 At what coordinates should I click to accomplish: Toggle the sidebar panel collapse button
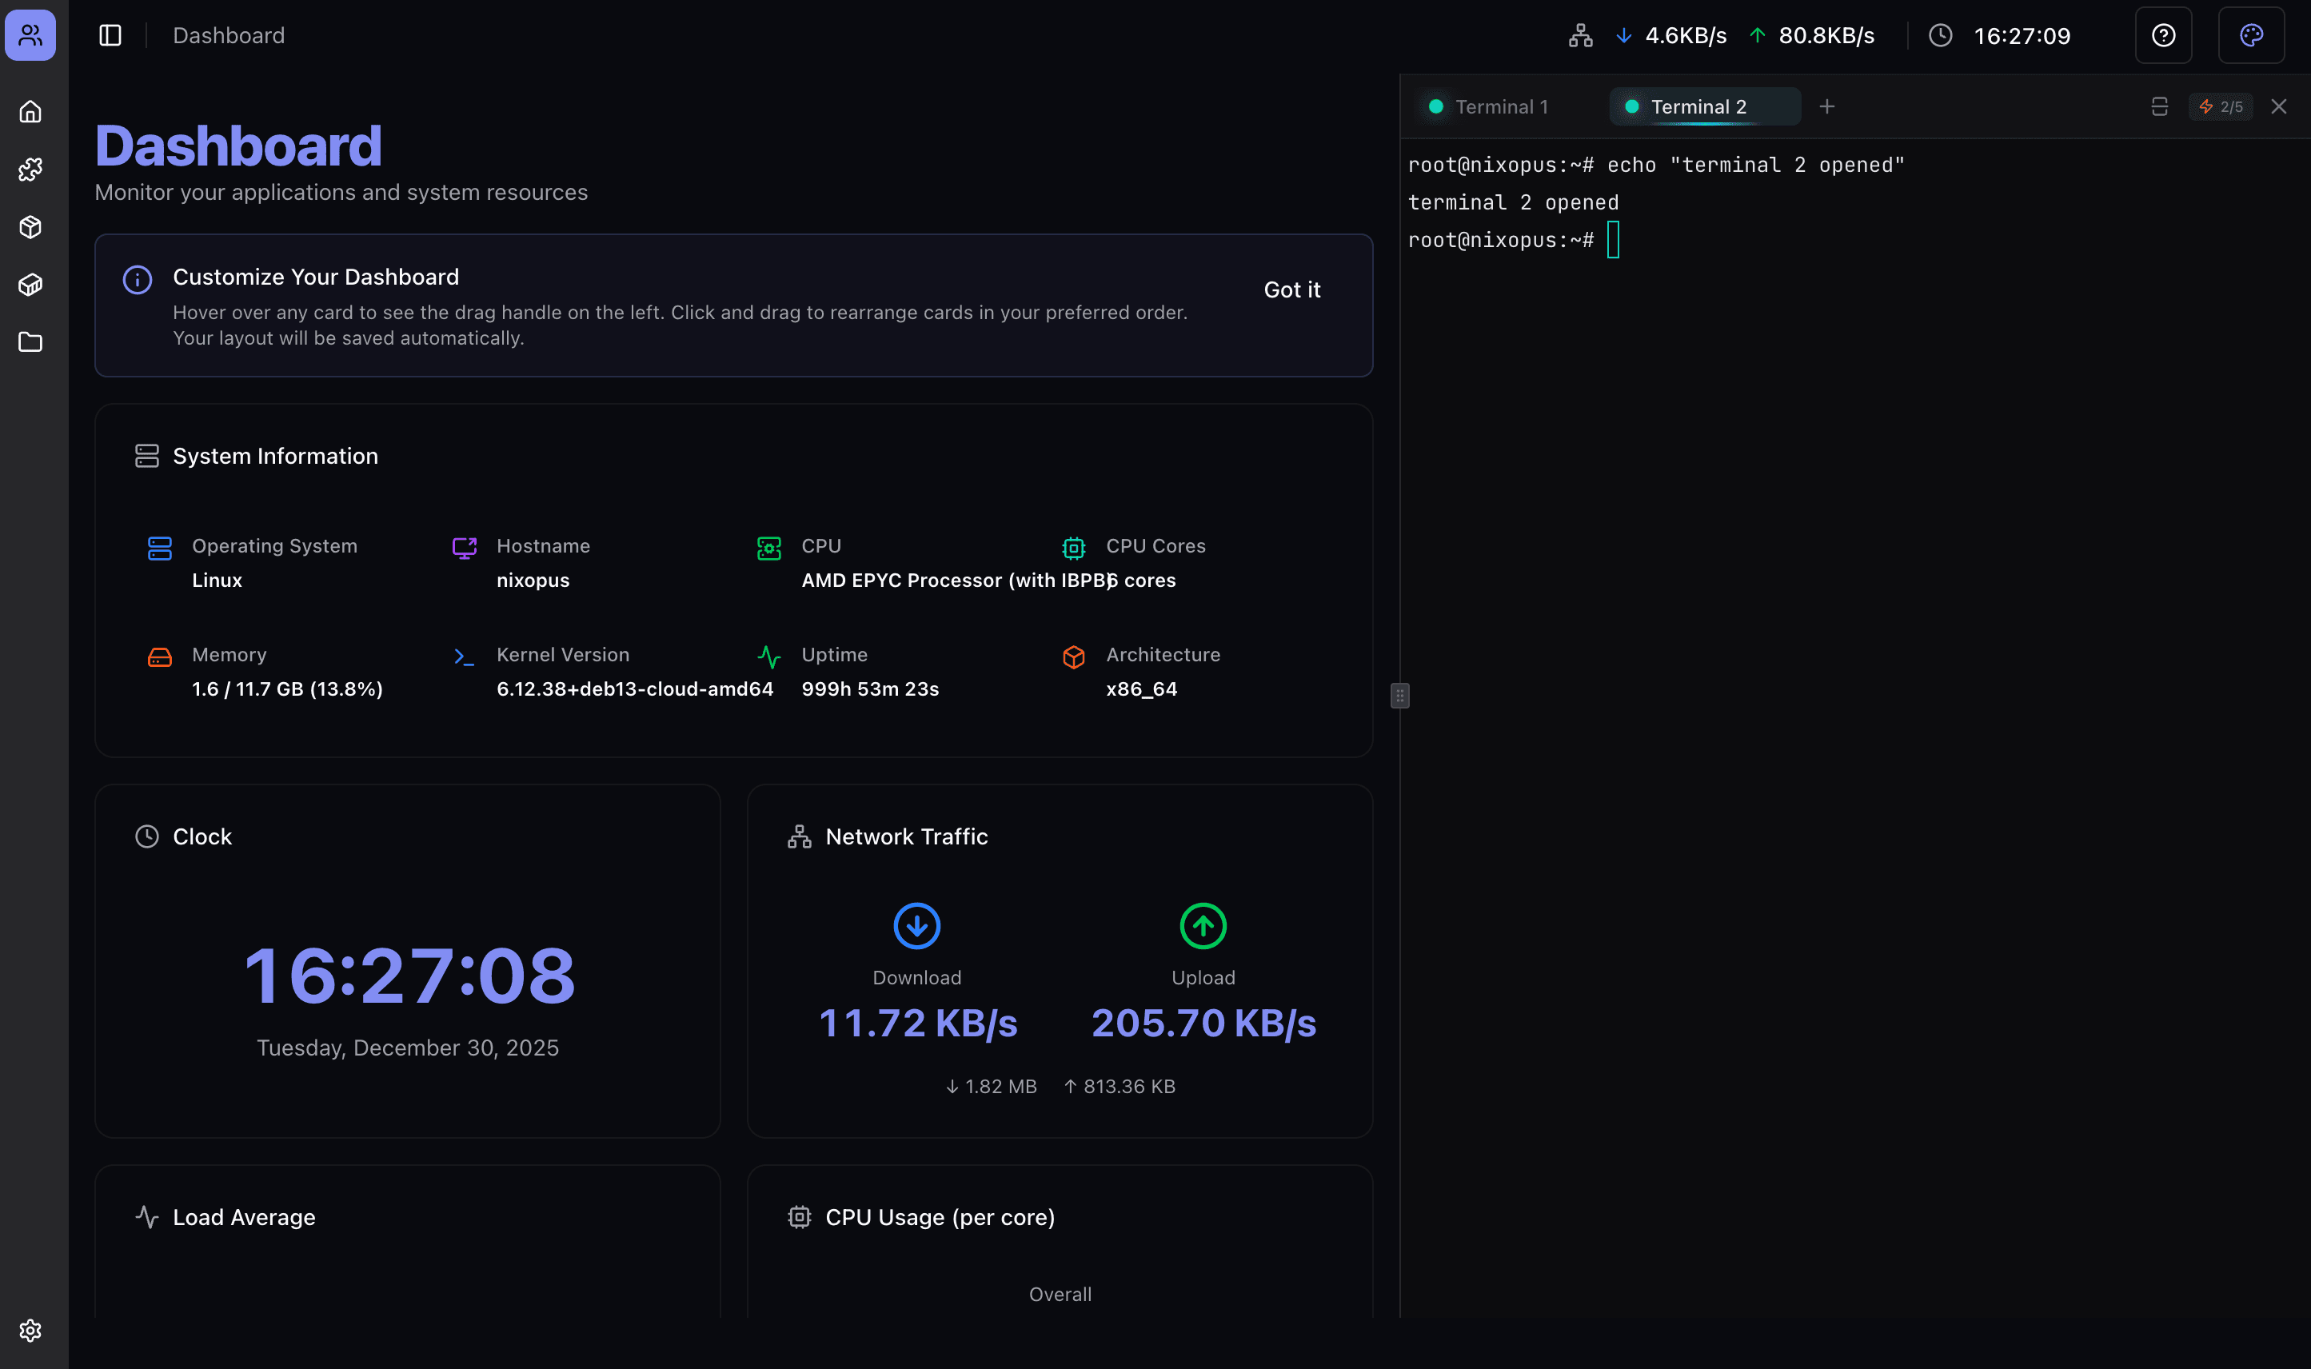click(x=110, y=36)
